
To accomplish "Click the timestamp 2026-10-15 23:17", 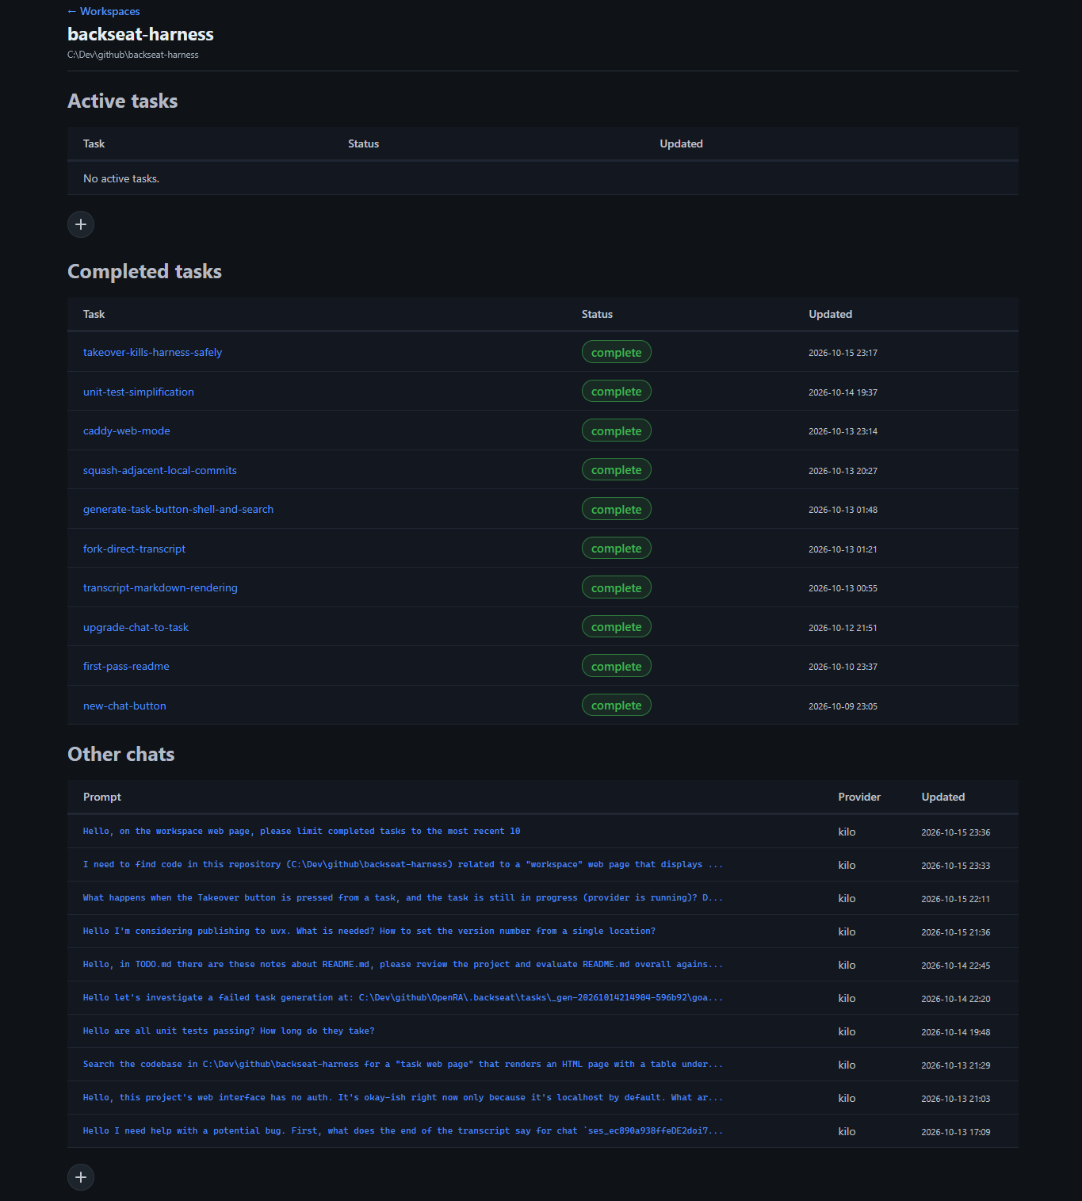I will tap(843, 353).
